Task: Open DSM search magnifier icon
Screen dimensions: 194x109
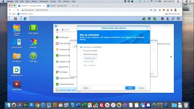Action: 173,19
